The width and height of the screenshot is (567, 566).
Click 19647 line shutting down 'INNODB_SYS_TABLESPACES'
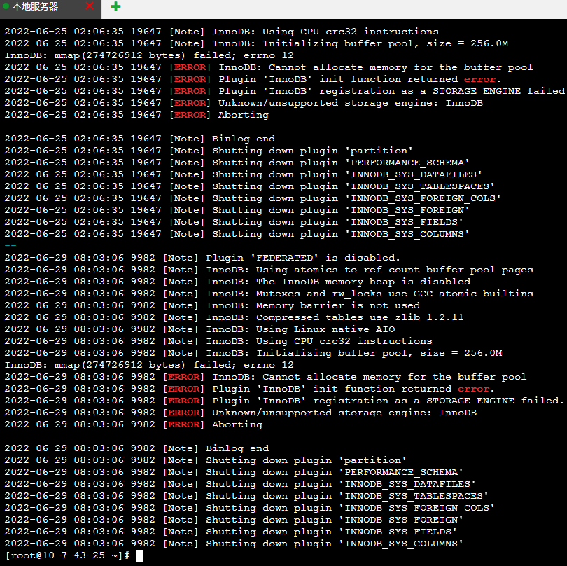(249, 187)
